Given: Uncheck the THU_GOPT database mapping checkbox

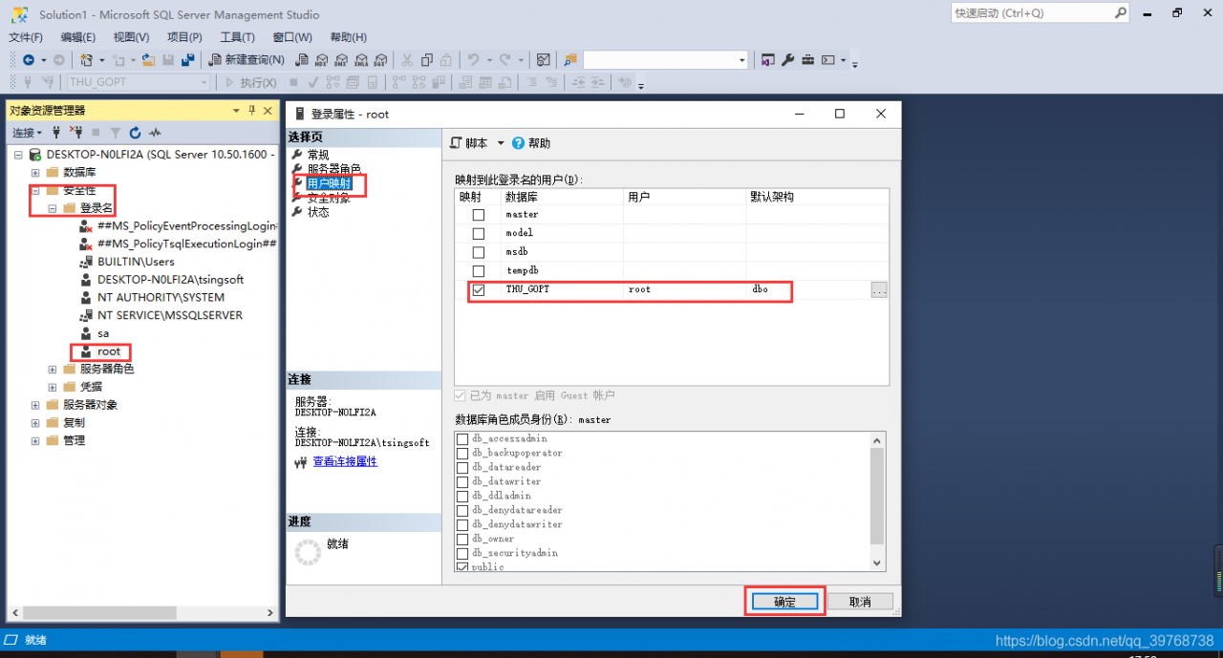Looking at the screenshot, I should pos(479,289).
